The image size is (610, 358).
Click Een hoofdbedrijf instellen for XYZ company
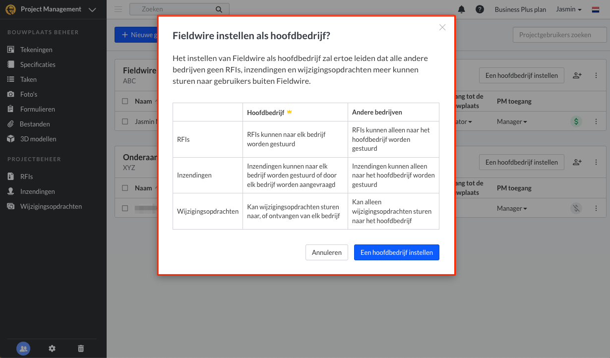pyautogui.click(x=522, y=162)
